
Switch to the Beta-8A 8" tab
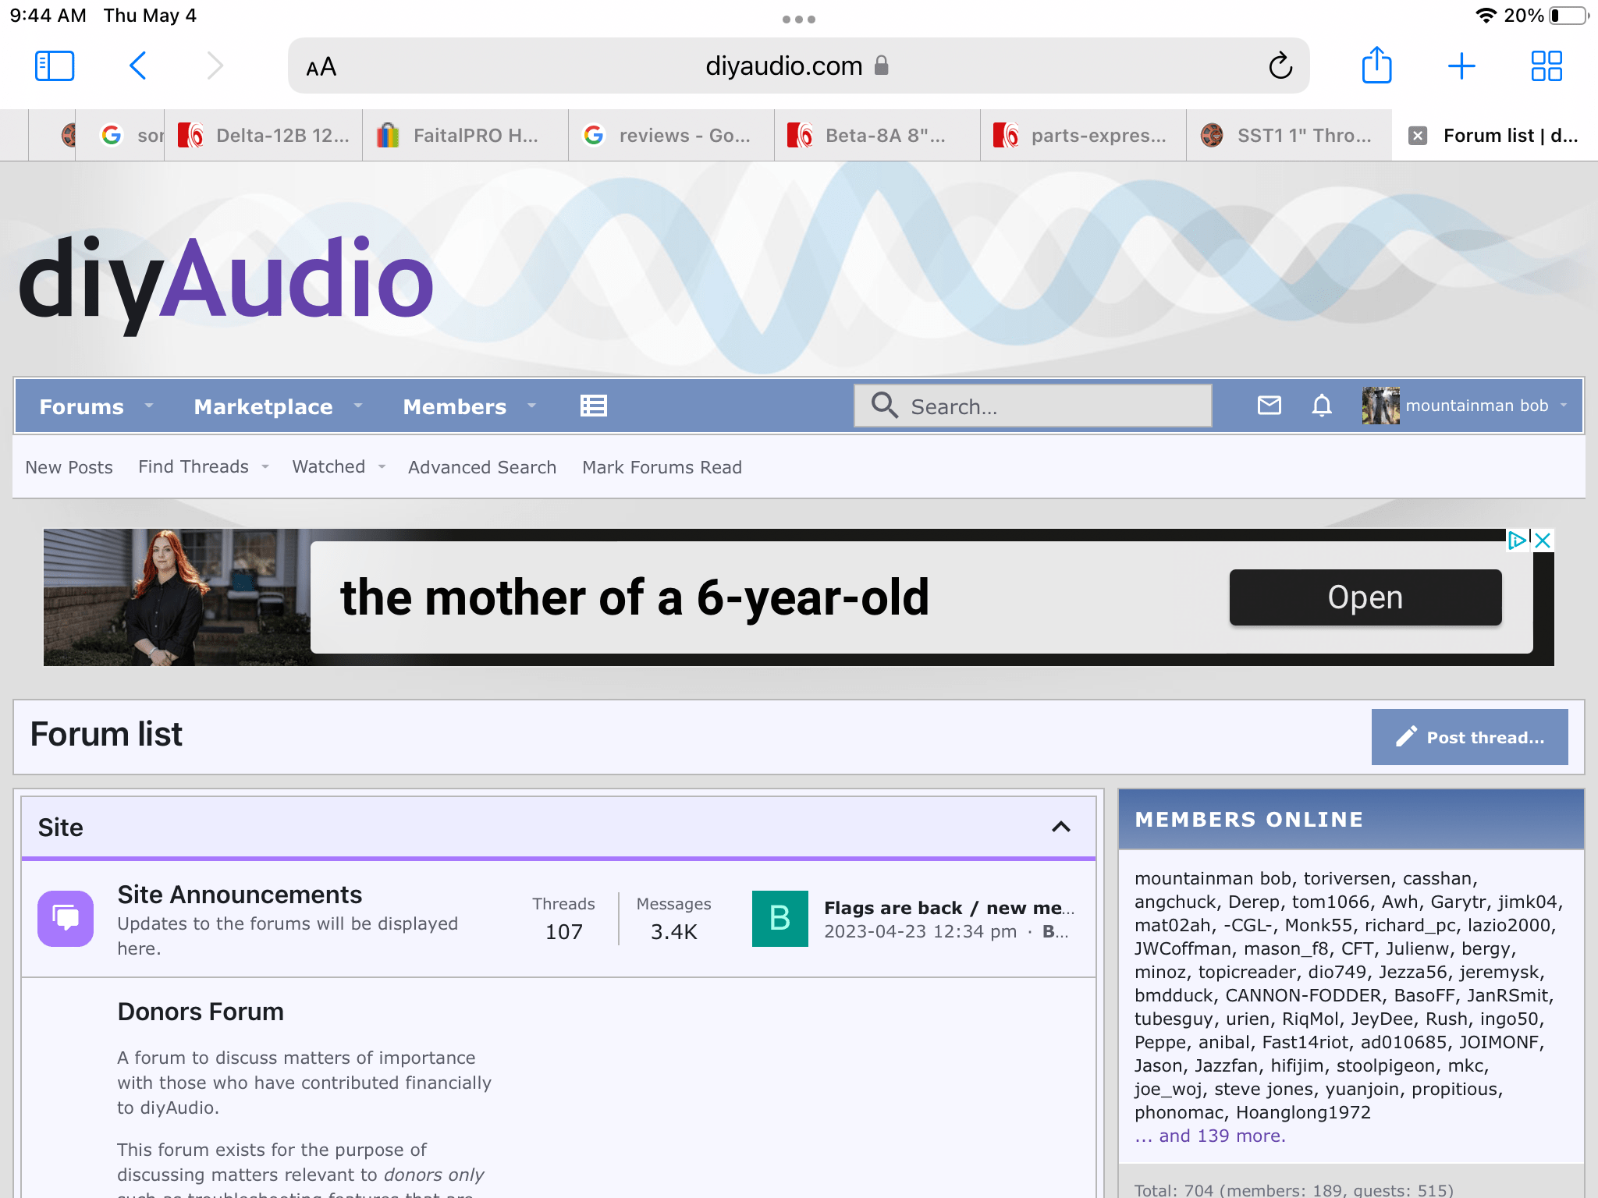[x=877, y=136]
